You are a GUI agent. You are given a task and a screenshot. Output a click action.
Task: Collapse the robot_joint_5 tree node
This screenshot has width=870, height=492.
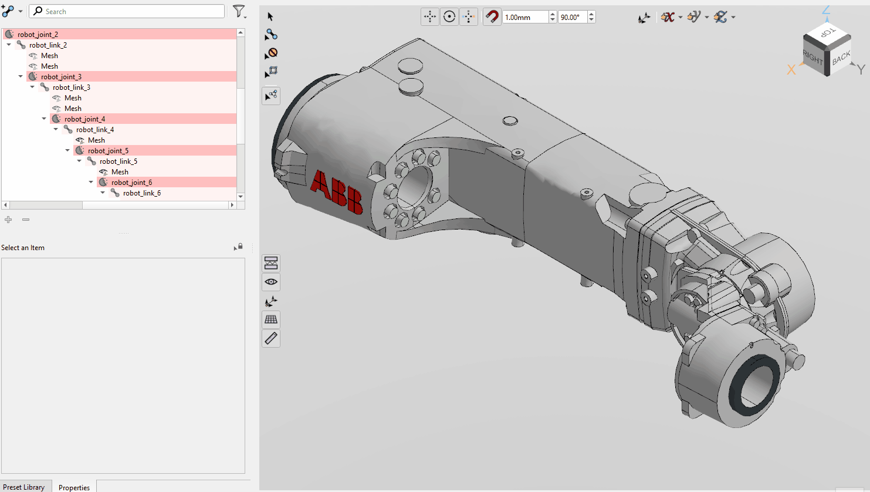click(67, 150)
